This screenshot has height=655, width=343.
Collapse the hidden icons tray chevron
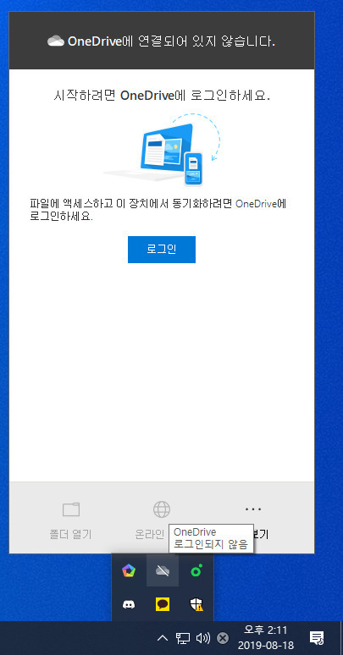pos(163,638)
